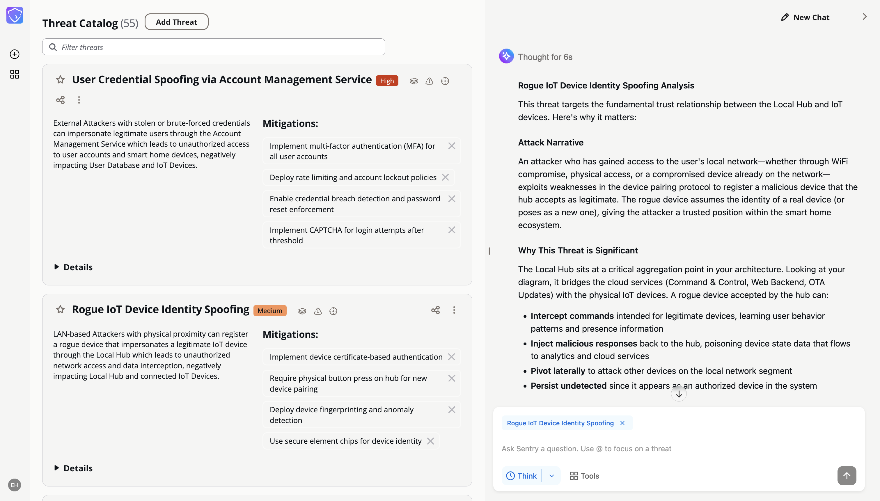Star the Rogue IoT Device Identity Spoofing threat
The image size is (880, 501).
pyautogui.click(x=60, y=310)
